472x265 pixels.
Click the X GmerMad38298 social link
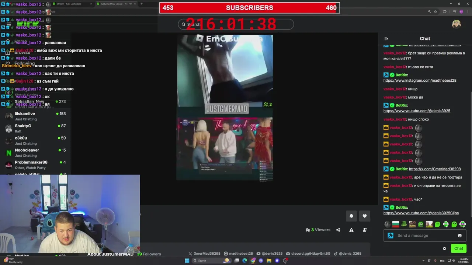click(204, 254)
